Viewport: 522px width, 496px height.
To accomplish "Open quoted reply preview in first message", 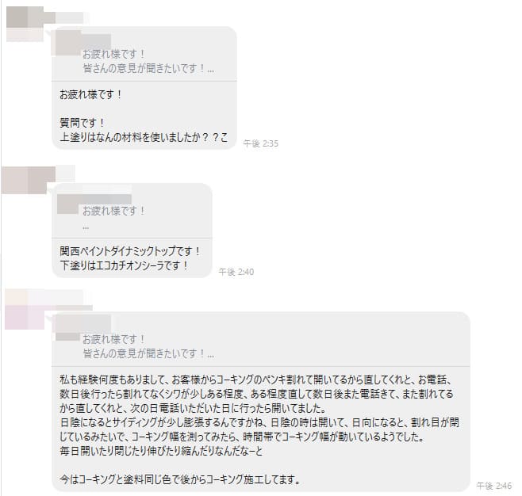I will pyautogui.click(x=144, y=55).
